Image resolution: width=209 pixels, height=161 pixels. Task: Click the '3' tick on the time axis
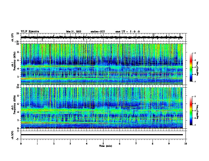point(70,144)
